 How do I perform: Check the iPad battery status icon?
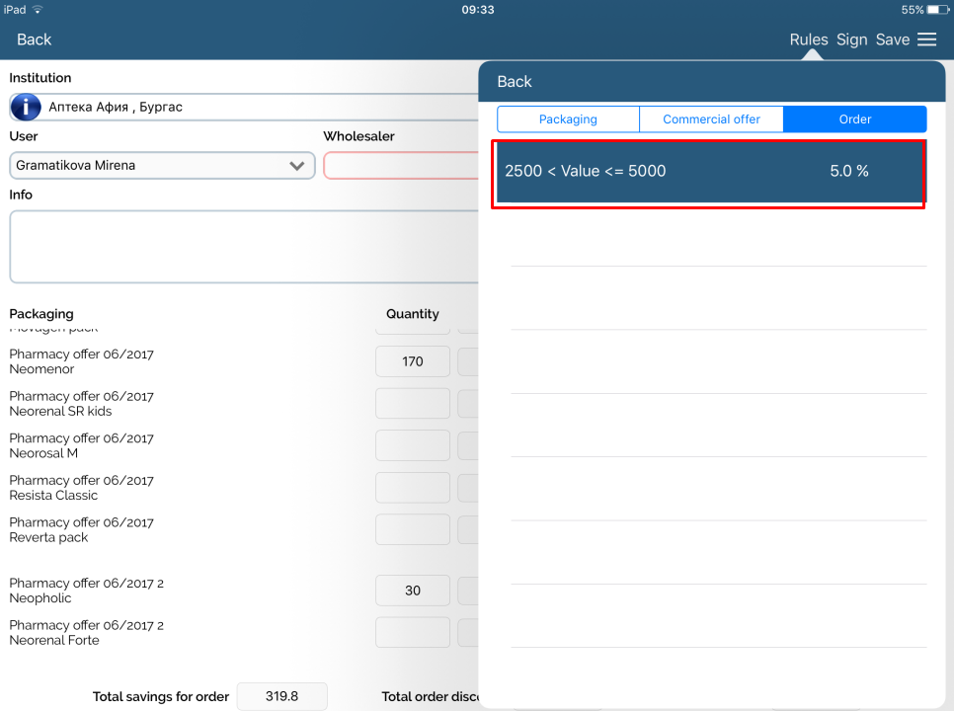[x=936, y=10]
